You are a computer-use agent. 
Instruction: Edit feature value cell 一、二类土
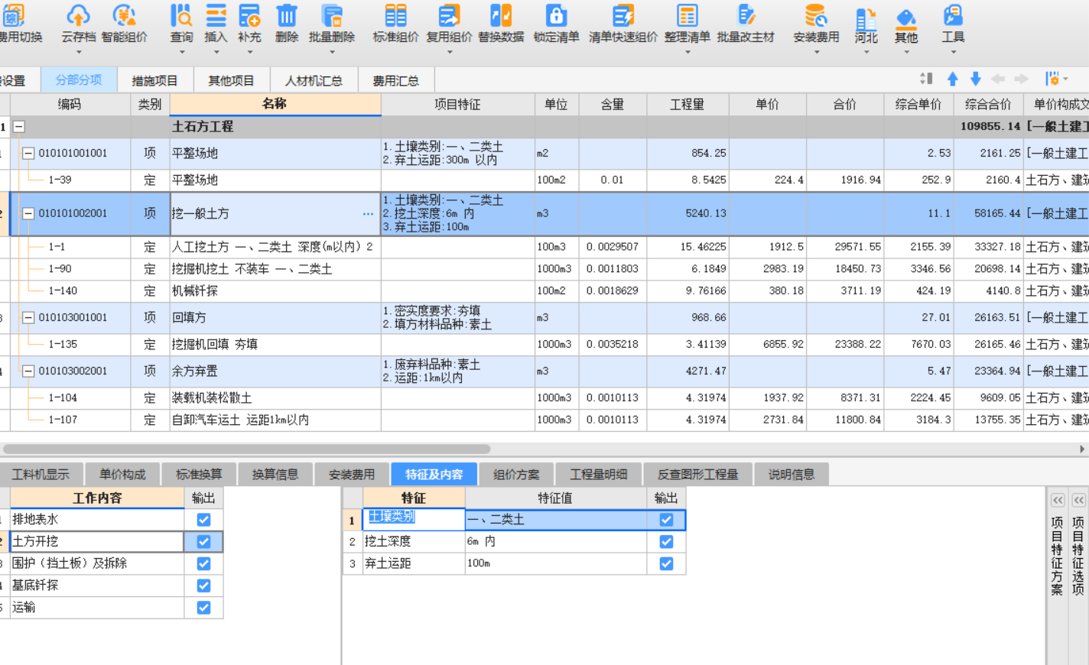555,520
